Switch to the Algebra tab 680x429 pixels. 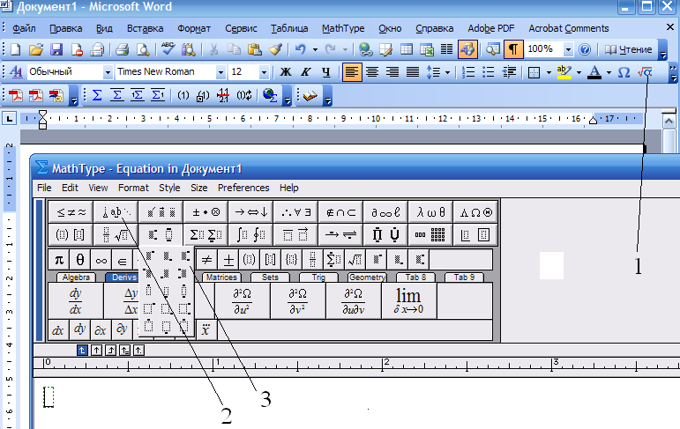pyautogui.click(x=76, y=277)
